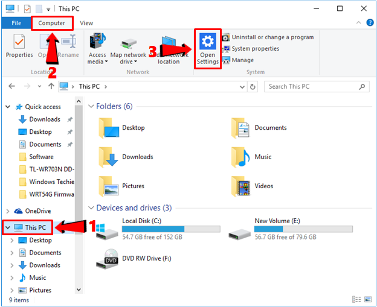Switch to the View ribbon tab
The width and height of the screenshot is (377, 307).
(x=86, y=23)
